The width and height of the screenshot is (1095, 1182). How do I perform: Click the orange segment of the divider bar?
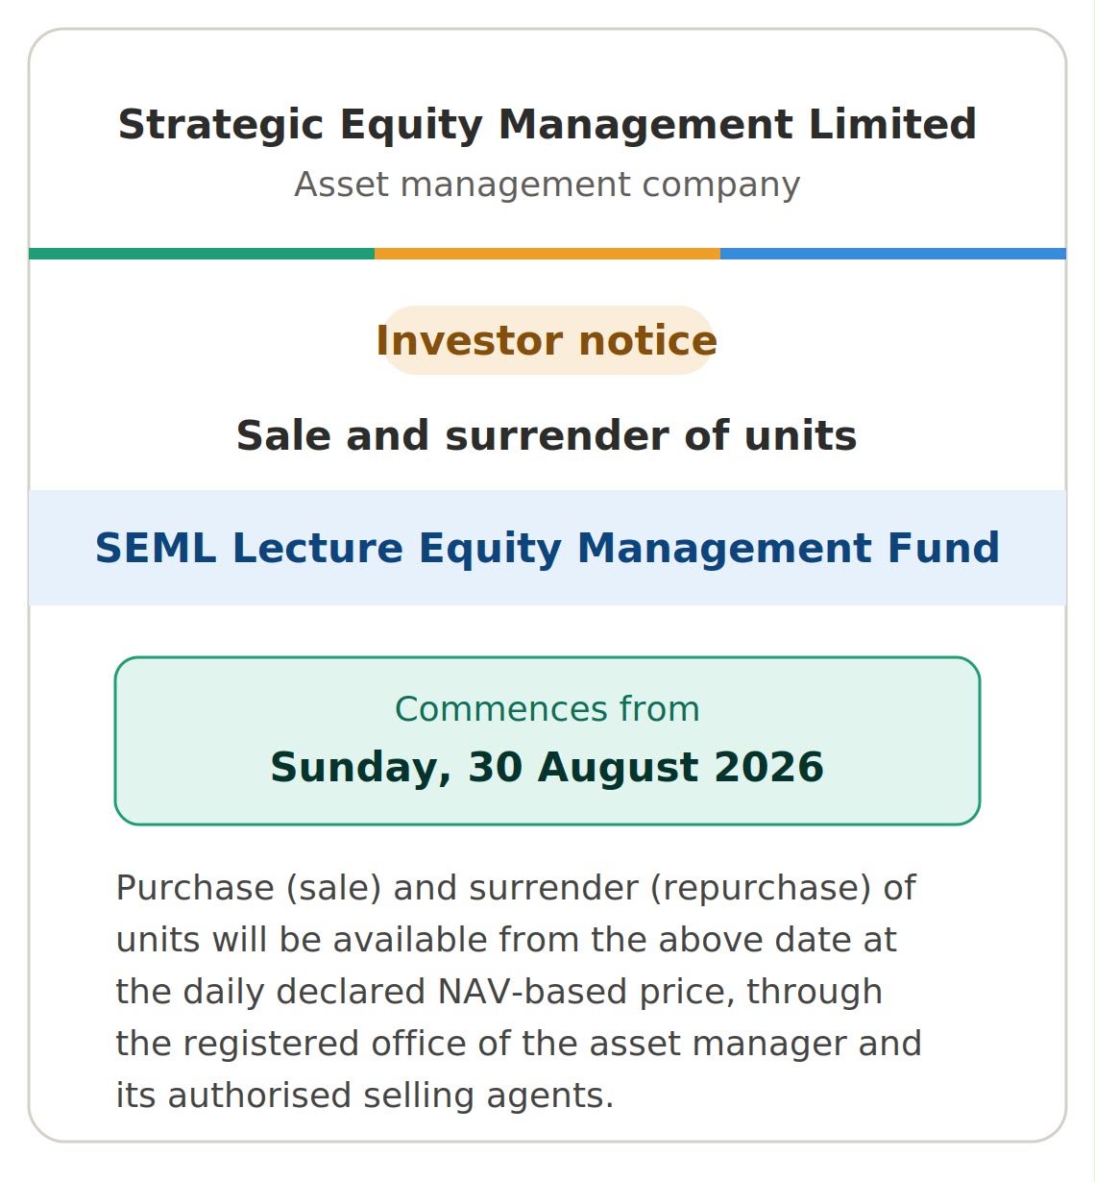pyautogui.click(x=547, y=254)
